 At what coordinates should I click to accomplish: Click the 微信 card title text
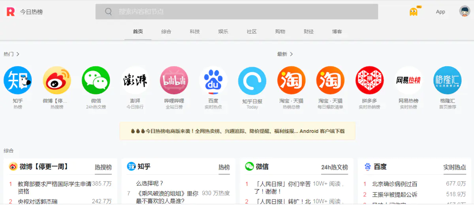pos(262,167)
